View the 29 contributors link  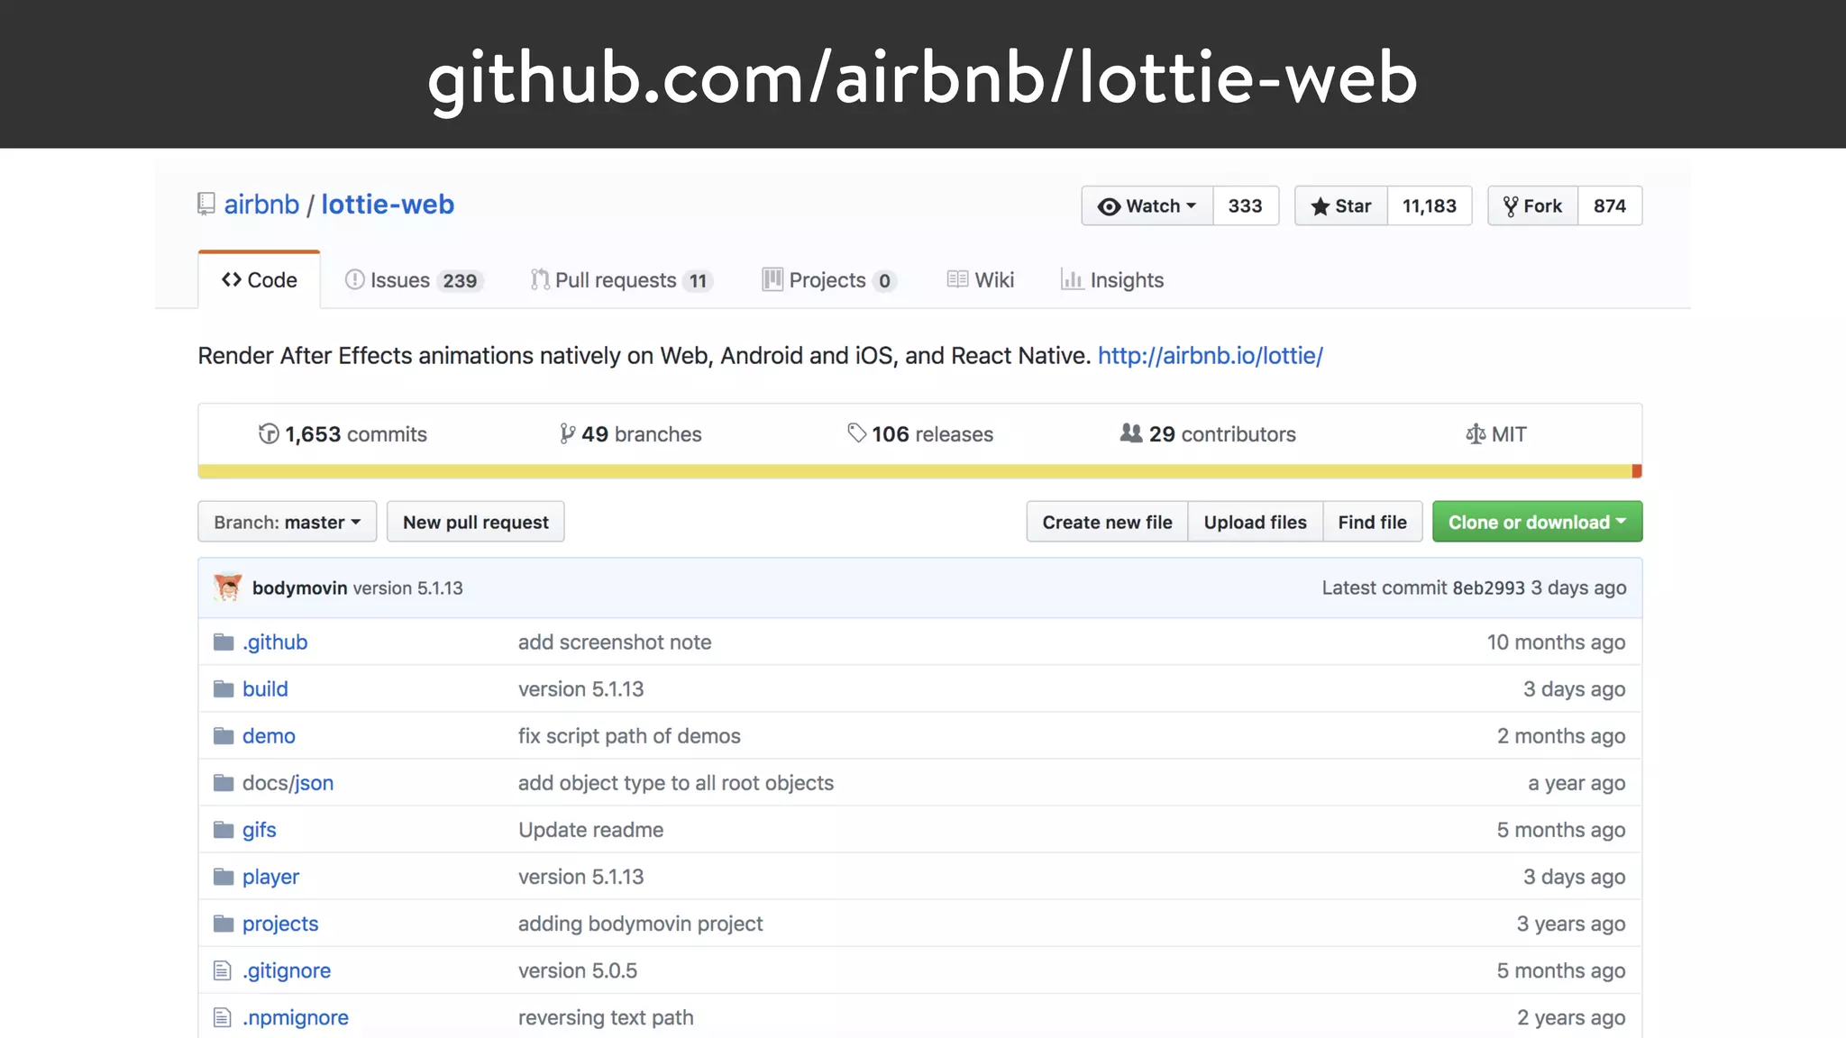[1208, 434]
